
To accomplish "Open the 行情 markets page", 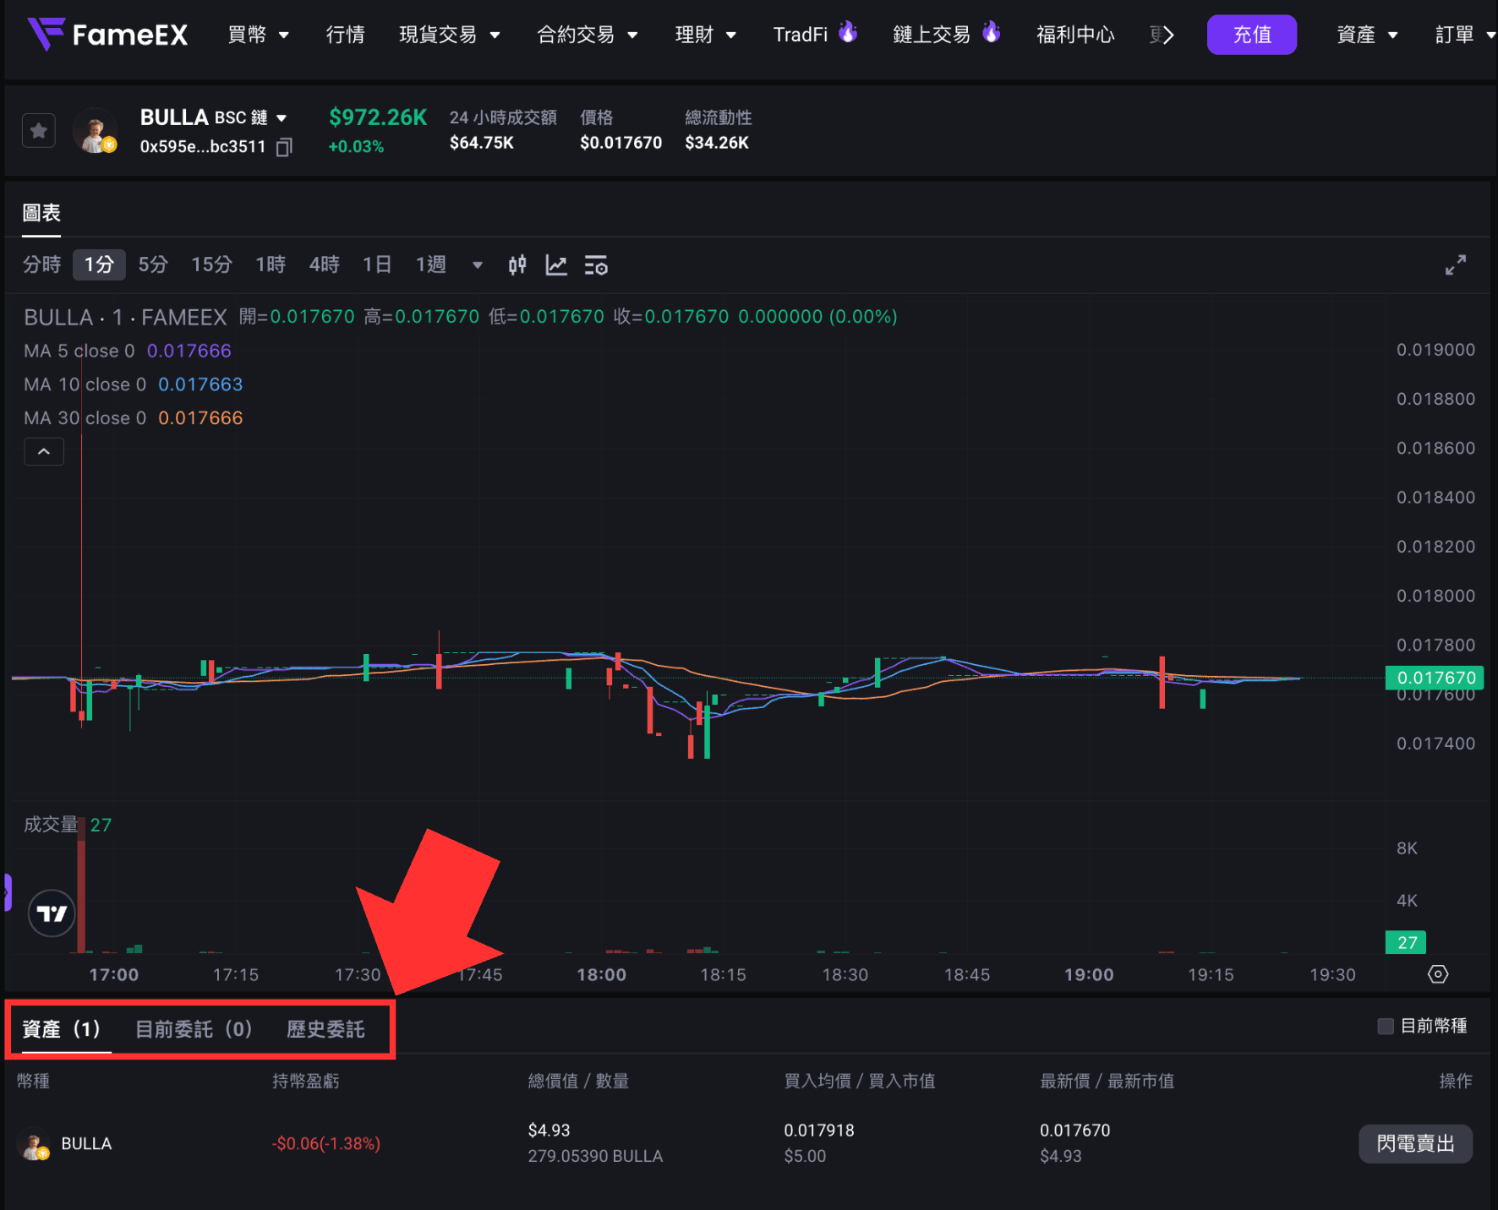I will pyautogui.click(x=346, y=35).
